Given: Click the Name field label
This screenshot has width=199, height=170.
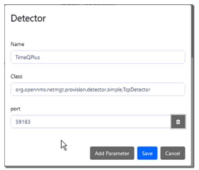Looking at the screenshot, I should 17,44.
